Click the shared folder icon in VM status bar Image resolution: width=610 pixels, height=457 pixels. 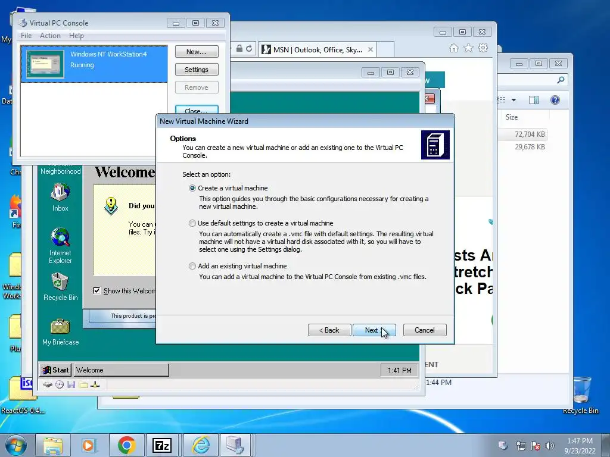(83, 385)
